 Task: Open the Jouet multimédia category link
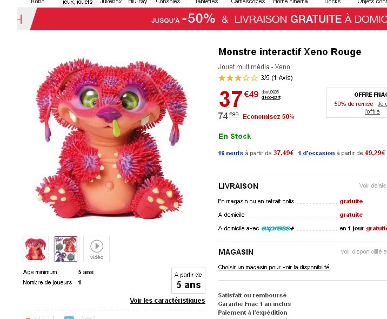(x=244, y=67)
